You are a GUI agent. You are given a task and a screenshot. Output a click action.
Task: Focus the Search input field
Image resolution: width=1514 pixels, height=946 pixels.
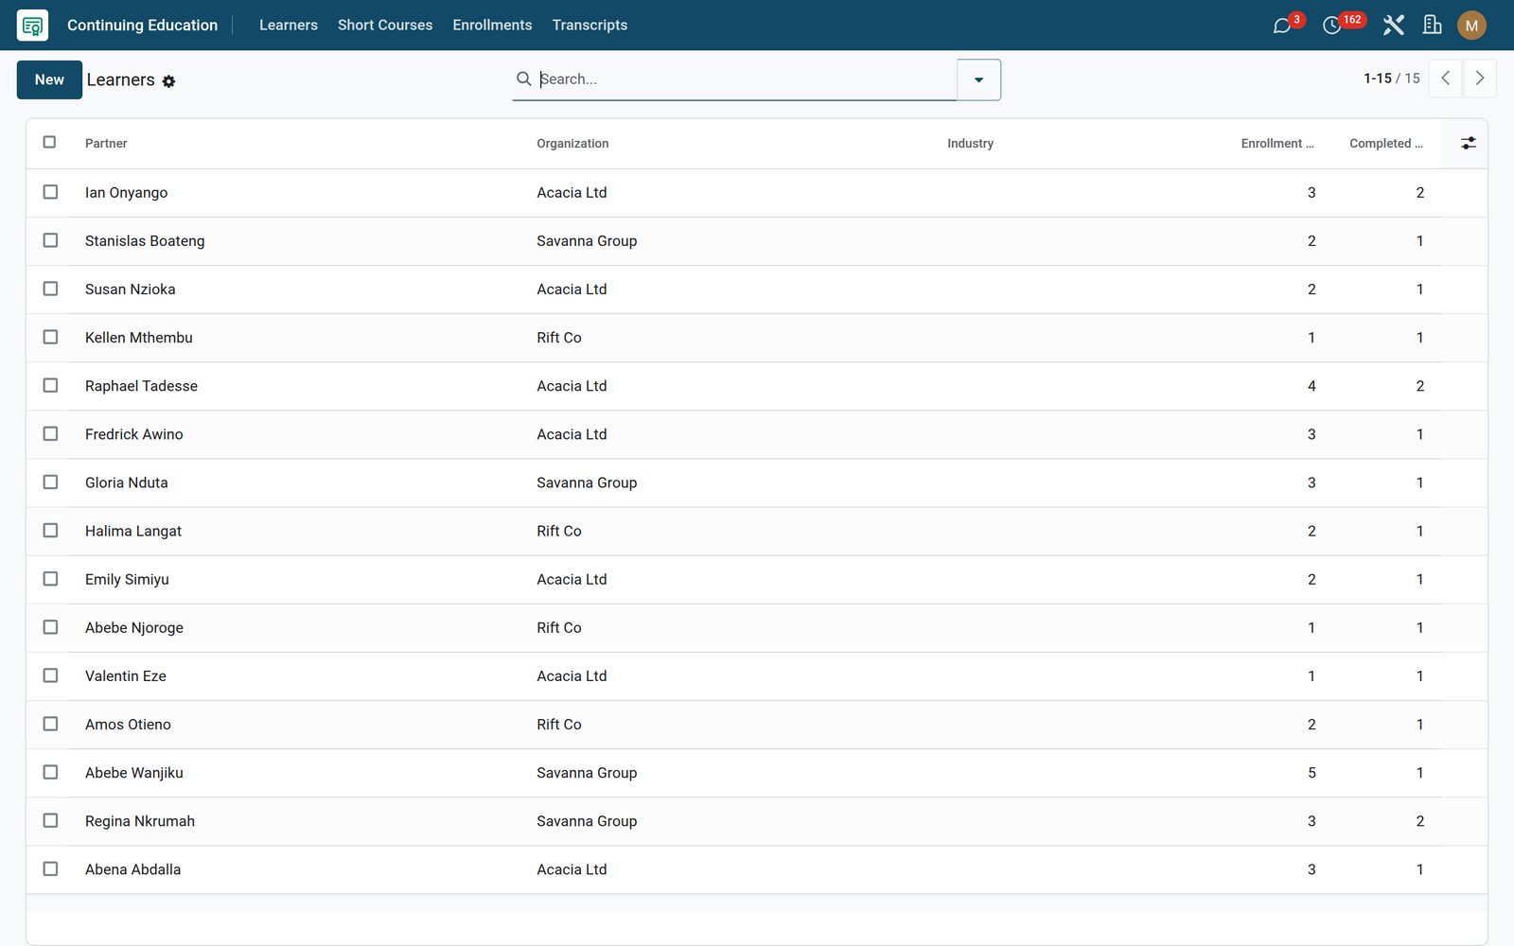pyautogui.click(x=746, y=79)
